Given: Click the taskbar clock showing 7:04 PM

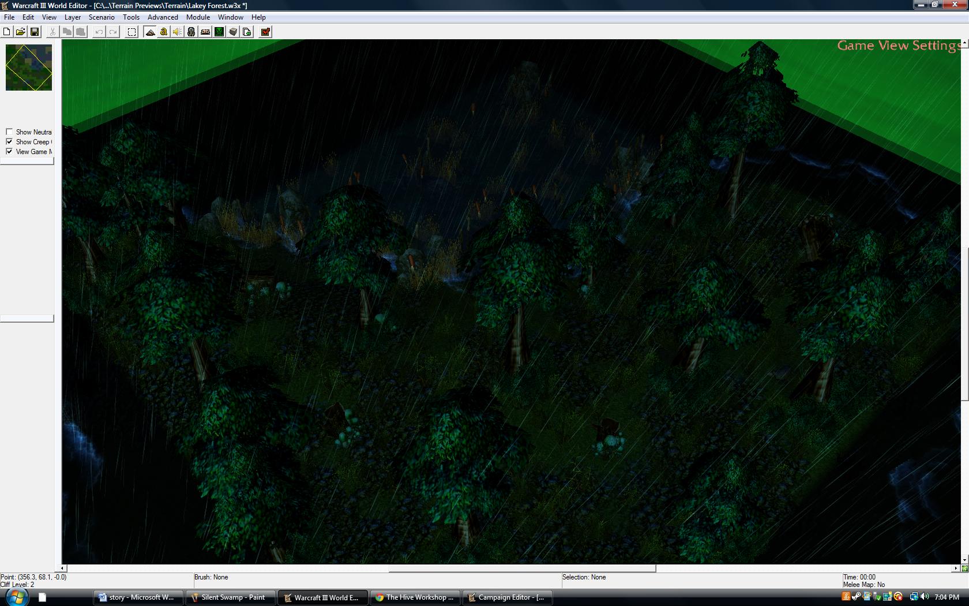Looking at the screenshot, I should point(947,597).
